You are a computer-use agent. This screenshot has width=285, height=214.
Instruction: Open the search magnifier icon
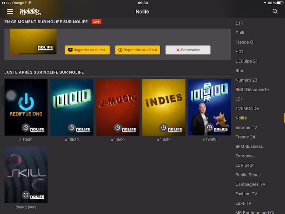point(275,11)
